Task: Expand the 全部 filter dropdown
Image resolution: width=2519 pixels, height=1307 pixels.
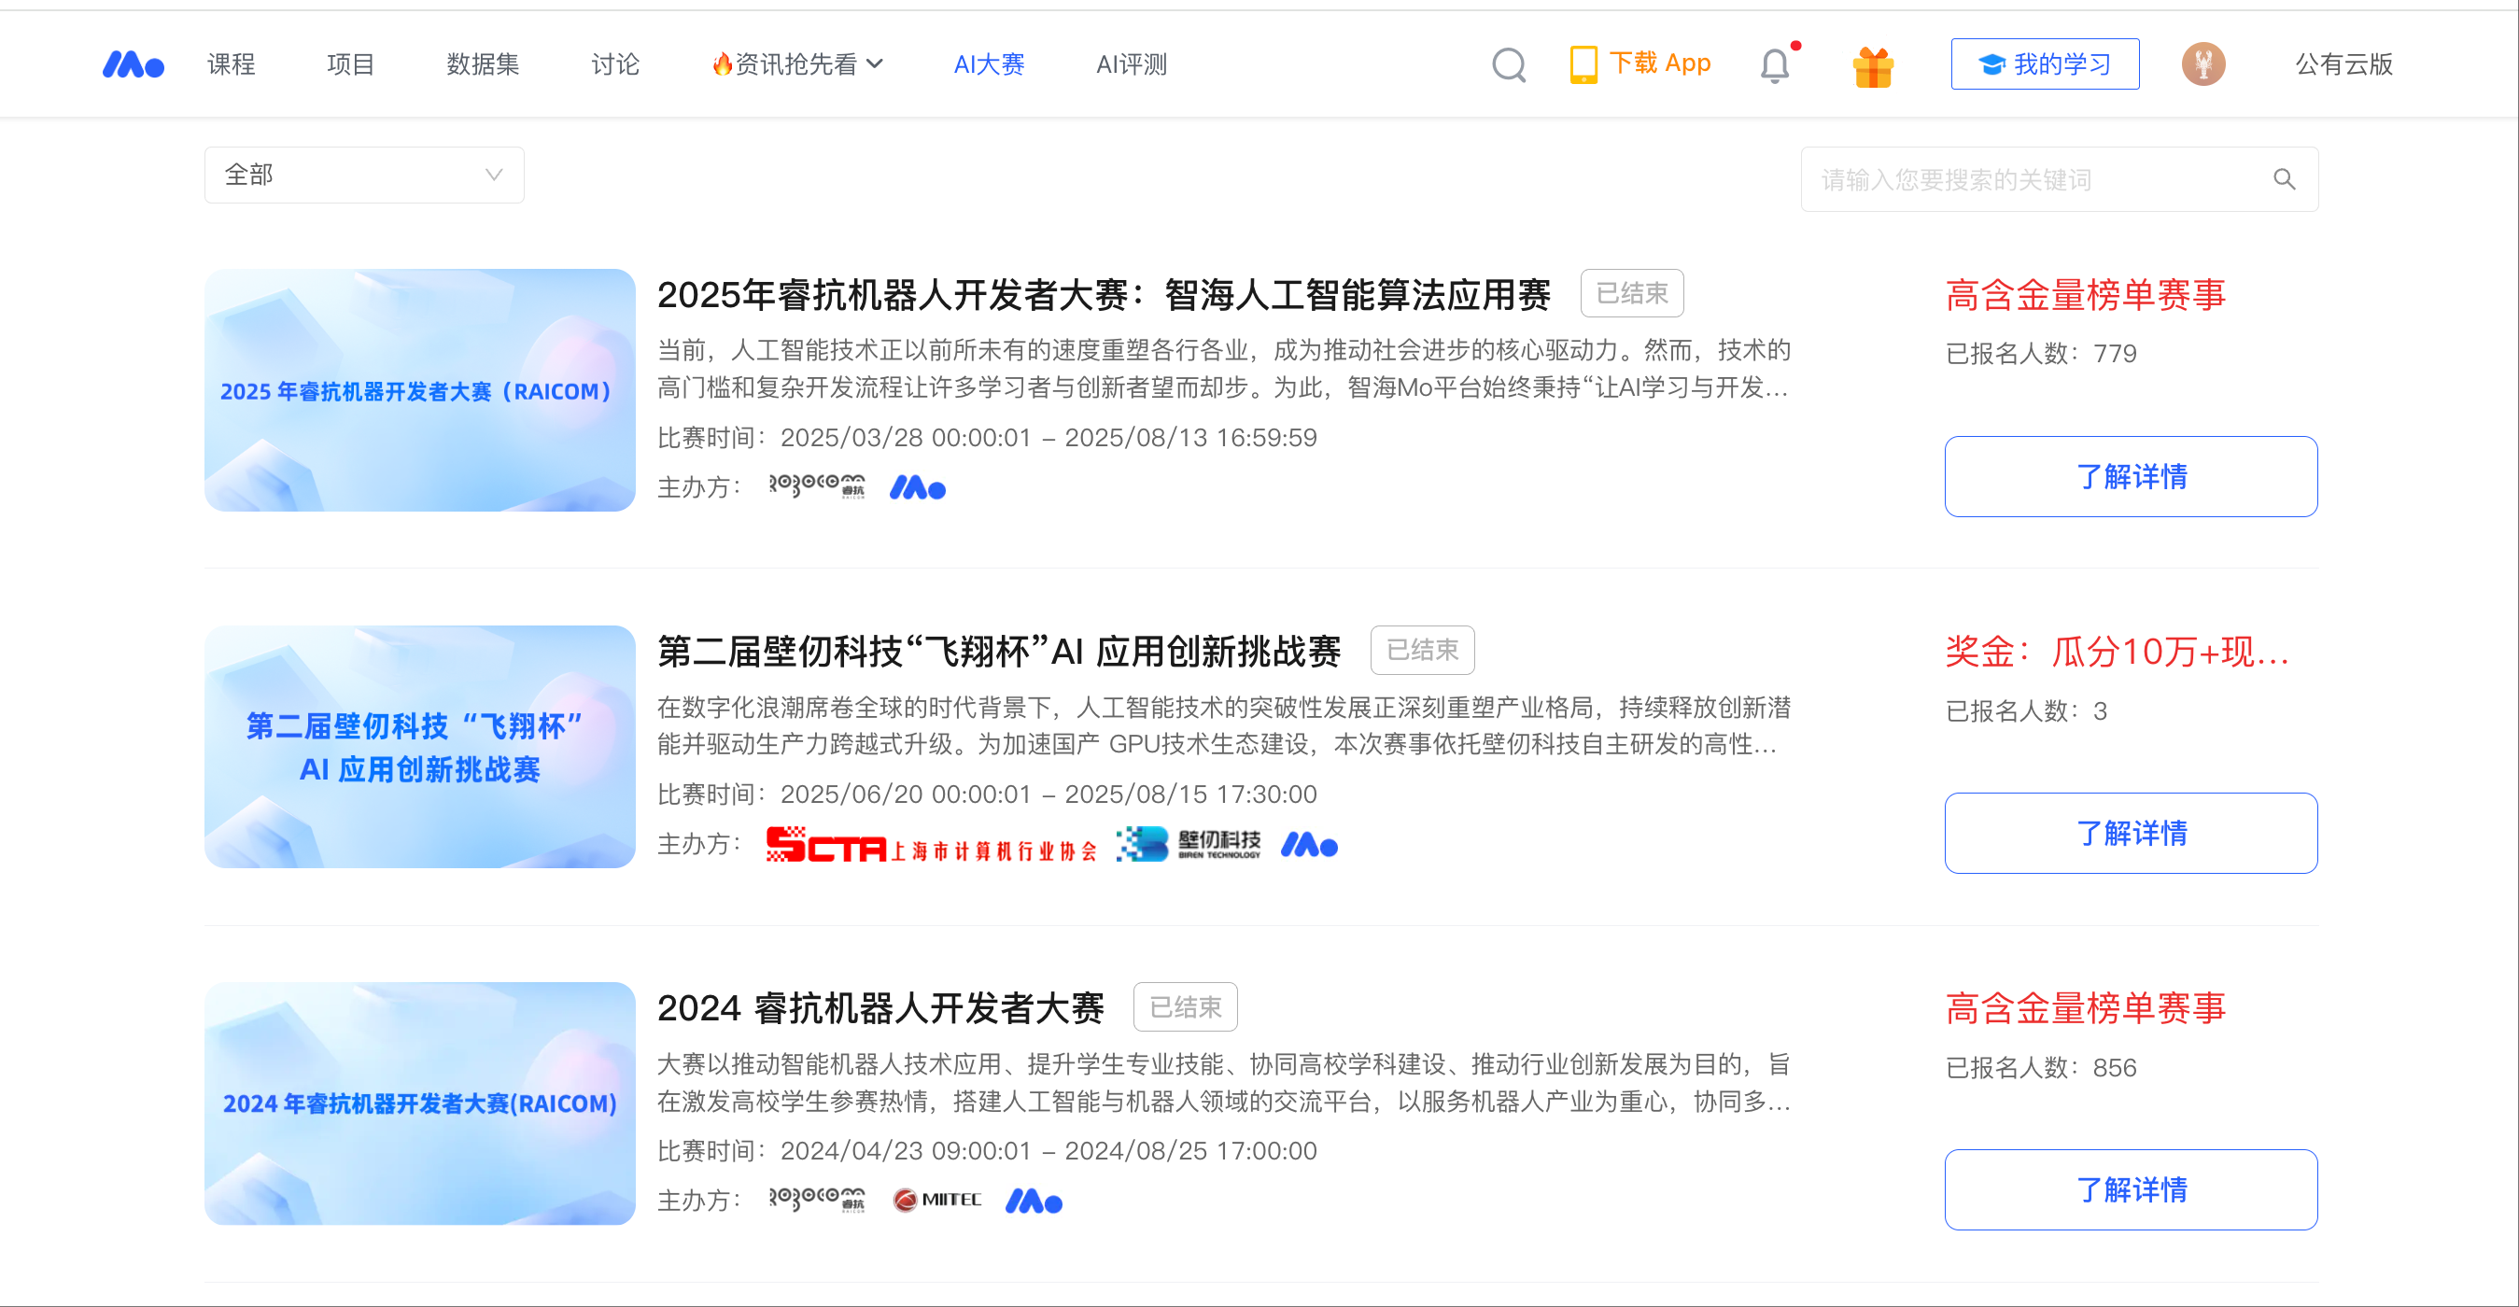Action: pos(364,175)
